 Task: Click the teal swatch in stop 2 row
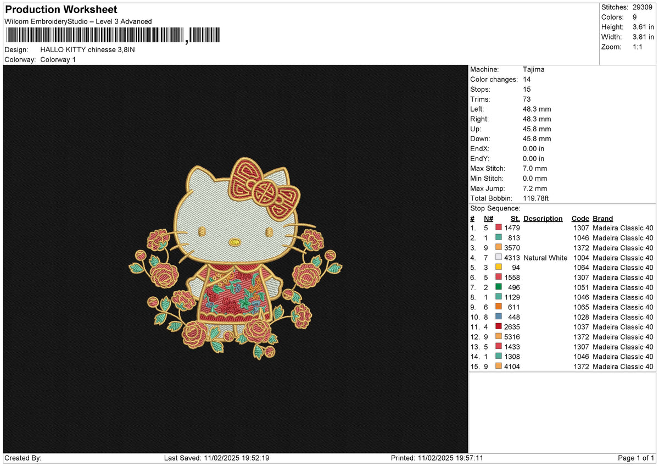pyautogui.click(x=499, y=237)
